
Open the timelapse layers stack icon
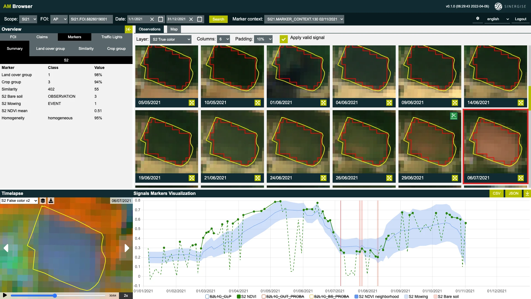(x=43, y=201)
